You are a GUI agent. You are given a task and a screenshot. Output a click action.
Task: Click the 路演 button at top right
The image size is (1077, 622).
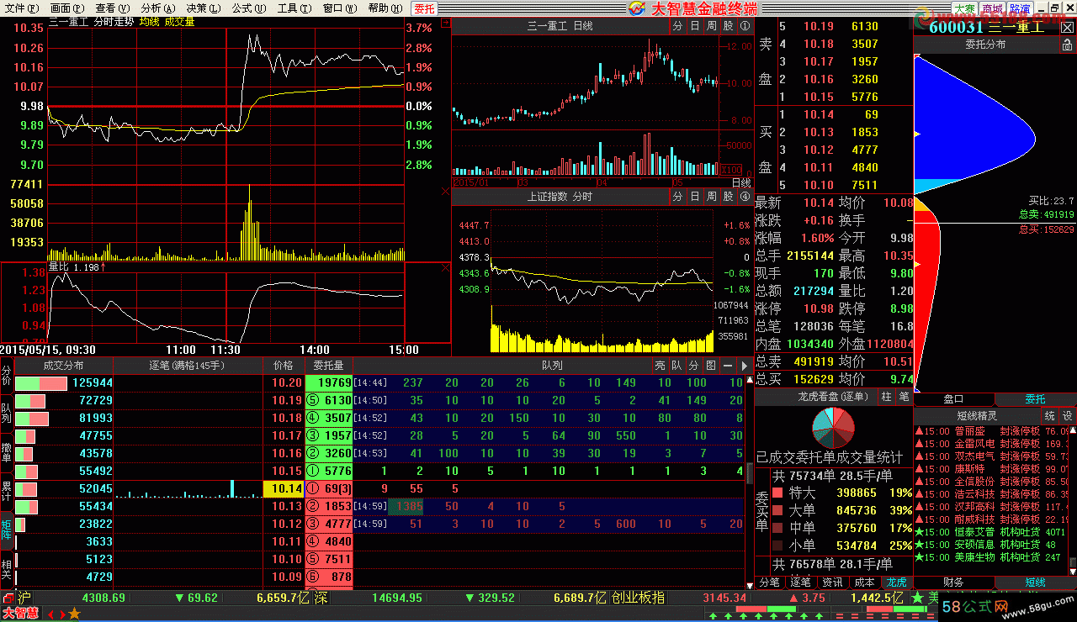click(x=1020, y=9)
